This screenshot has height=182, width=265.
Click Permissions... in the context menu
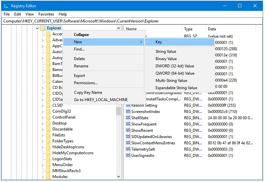pos(103,83)
